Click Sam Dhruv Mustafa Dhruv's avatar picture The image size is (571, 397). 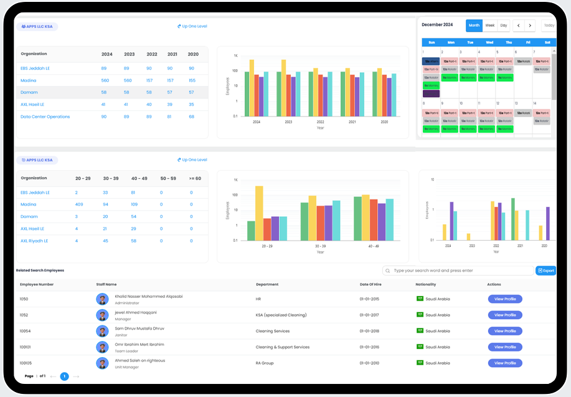[102, 331]
